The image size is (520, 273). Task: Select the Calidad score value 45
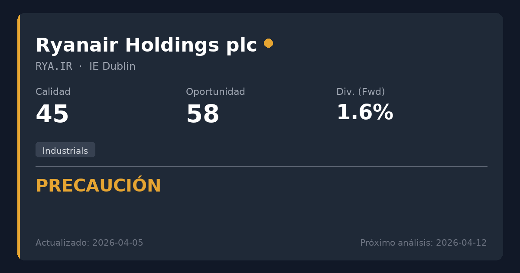click(x=52, y=114)
